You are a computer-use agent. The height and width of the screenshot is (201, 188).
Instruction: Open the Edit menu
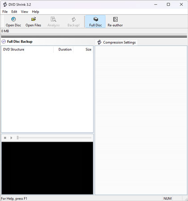pyautogui.click(x=14, y=12)
